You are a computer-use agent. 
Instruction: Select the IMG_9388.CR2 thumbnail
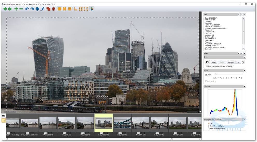coord(48,123)
